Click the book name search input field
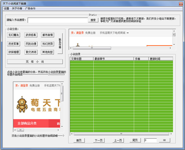The height and width of the screenshot is (150, 185). 58,20
